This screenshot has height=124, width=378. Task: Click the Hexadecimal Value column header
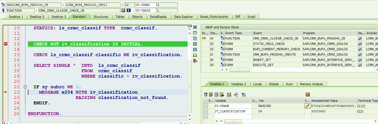pos(333,101)
